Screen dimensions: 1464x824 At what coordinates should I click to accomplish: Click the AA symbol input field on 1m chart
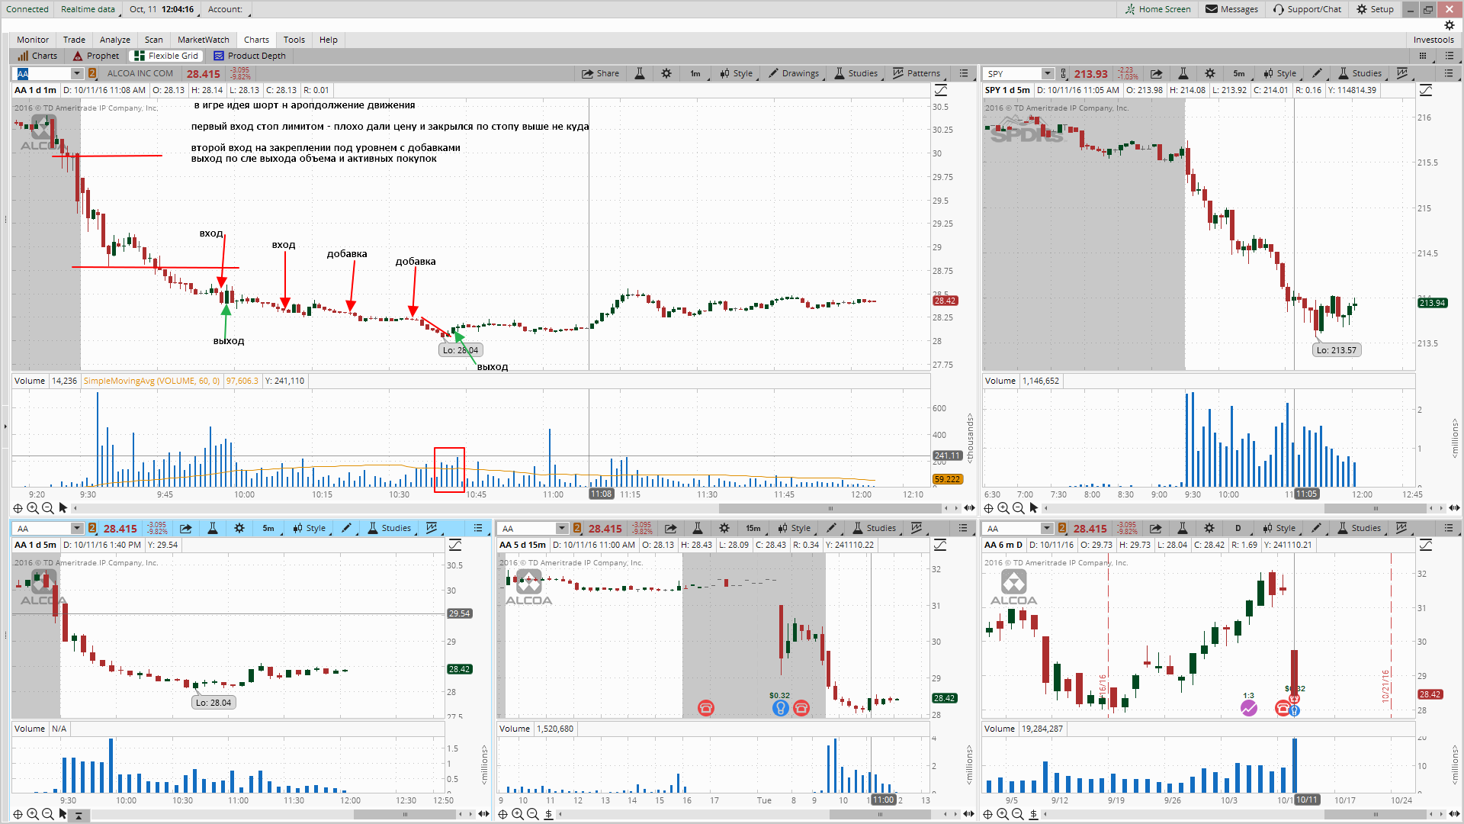[43, 73]
